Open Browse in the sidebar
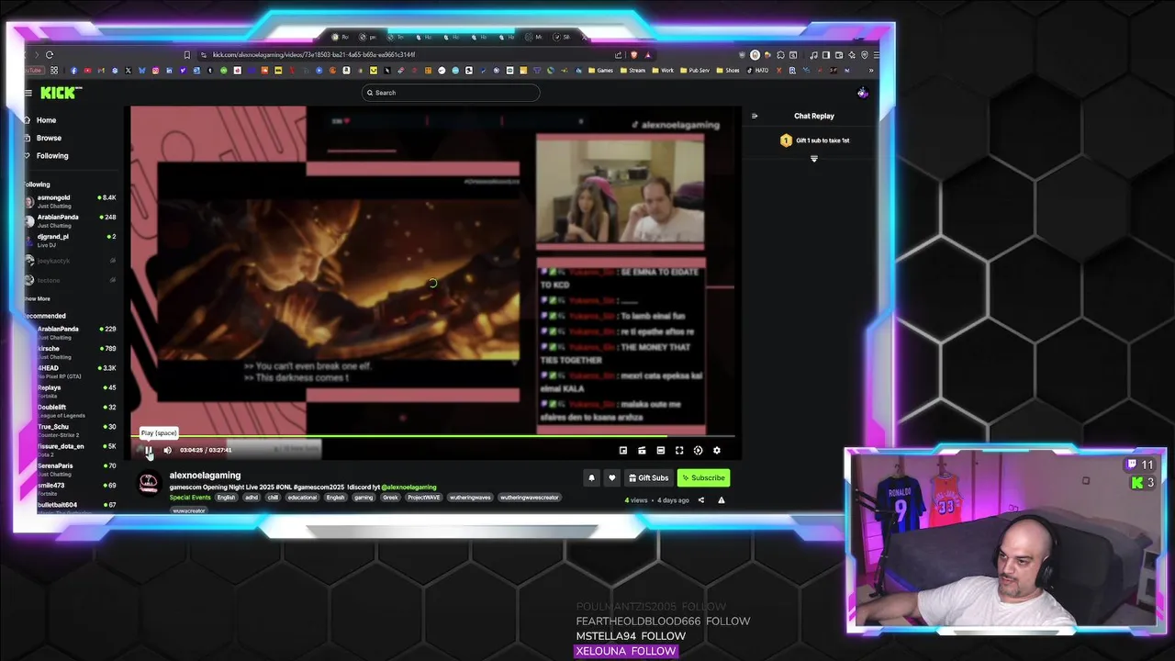 49,138
